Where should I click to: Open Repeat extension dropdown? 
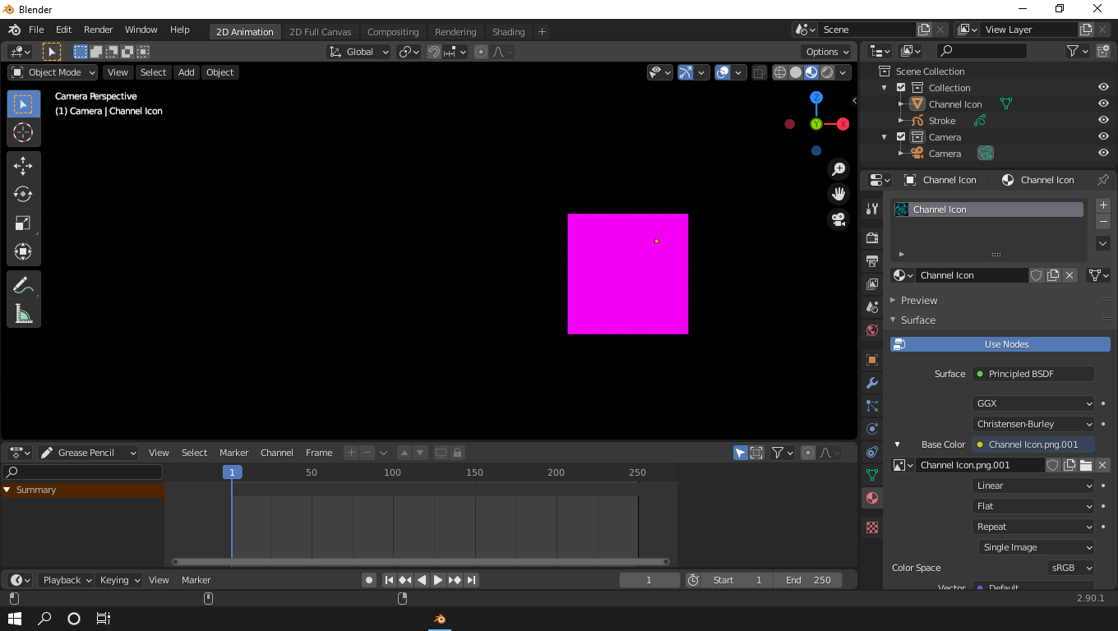pos(1034,527)
